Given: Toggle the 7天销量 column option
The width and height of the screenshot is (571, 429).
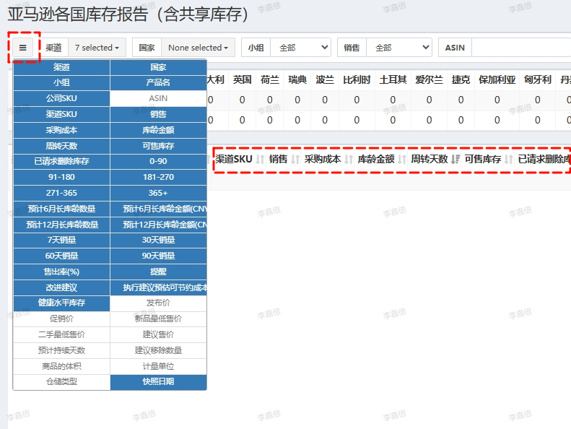Looking at the screenshot, I should click(61, 240).
